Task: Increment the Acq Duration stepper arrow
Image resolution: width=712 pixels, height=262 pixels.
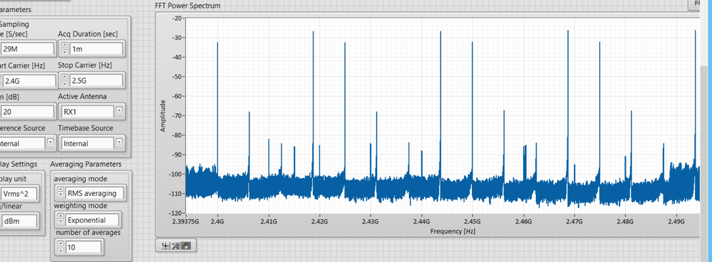Action: pos(64,46)
